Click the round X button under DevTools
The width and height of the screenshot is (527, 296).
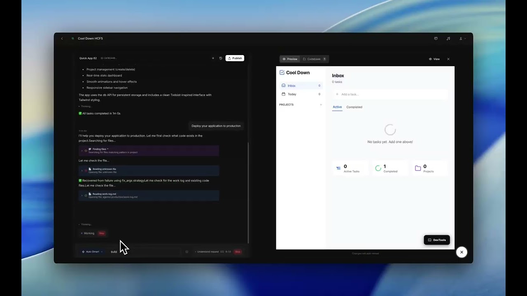pyautogui.click(x=462, y=252)
